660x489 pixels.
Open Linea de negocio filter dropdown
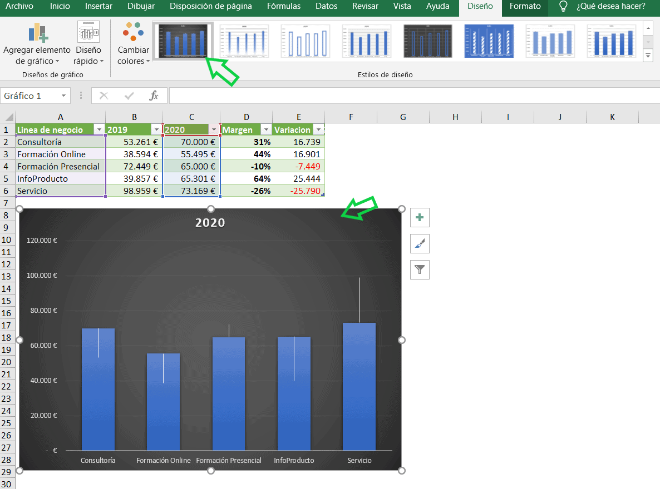99,129
